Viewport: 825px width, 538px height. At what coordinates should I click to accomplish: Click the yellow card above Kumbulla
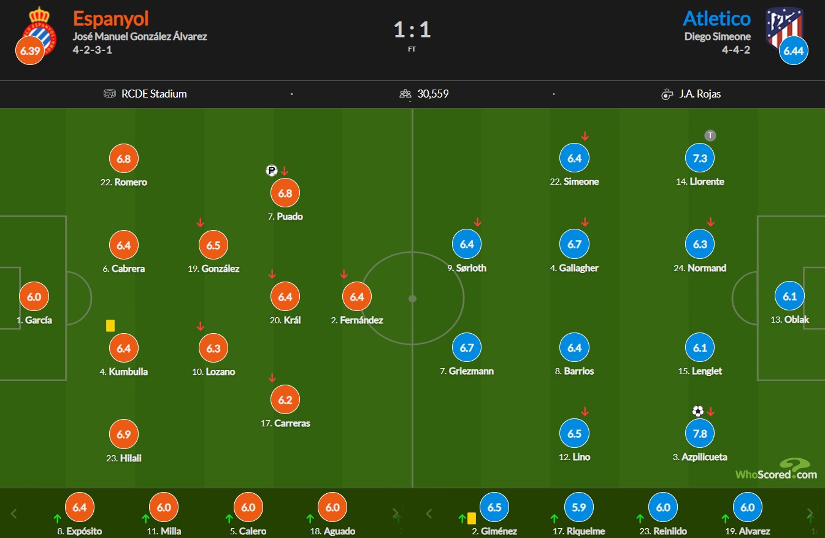(x=110, y=326)
